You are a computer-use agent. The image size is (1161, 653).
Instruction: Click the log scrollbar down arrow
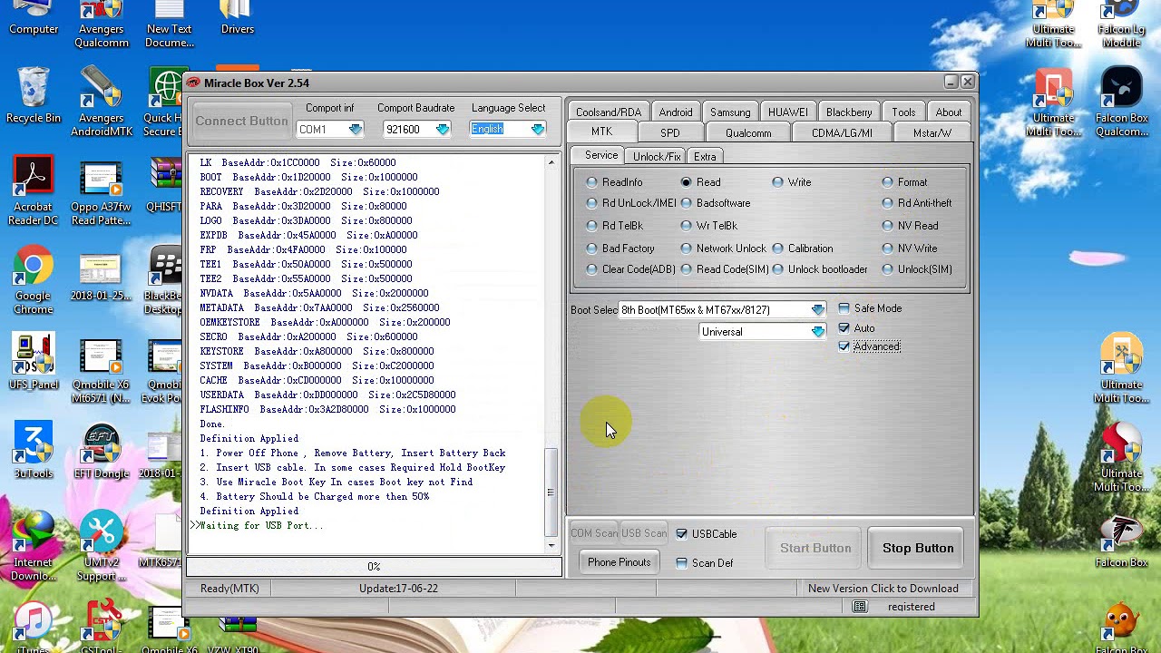551,545
